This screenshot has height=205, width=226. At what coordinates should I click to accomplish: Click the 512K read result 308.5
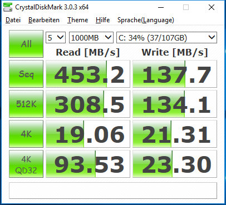(x=88, y=104)
